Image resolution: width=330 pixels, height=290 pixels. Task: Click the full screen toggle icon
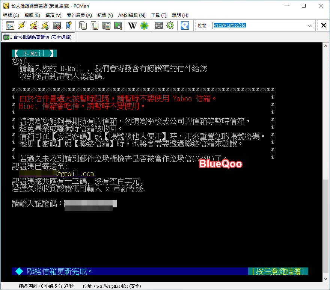point(159,26)
